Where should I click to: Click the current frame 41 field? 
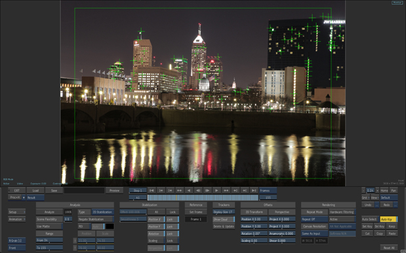click(138, 197)
